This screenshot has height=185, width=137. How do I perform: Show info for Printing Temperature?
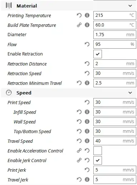(87, 15)
